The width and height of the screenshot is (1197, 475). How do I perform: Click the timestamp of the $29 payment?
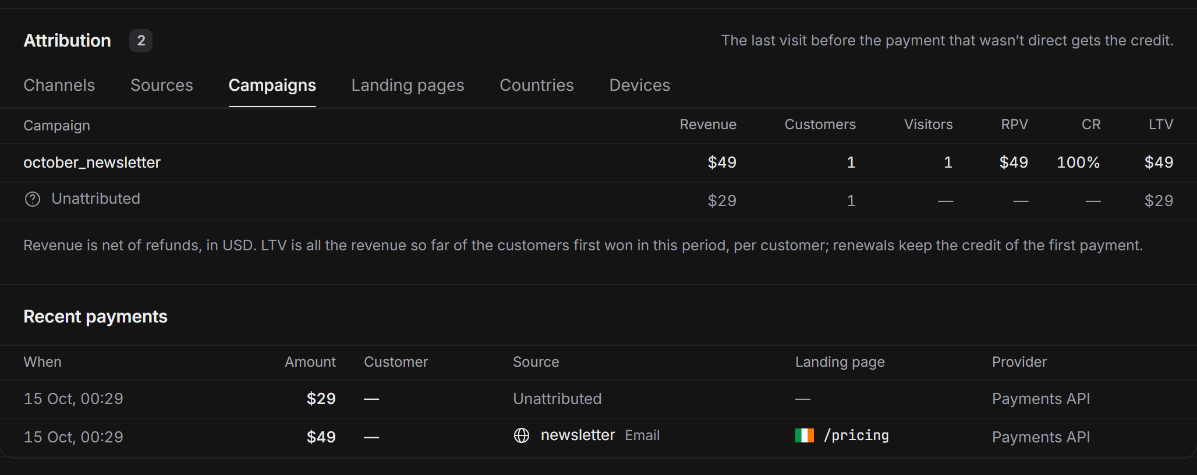click(73, 399)
